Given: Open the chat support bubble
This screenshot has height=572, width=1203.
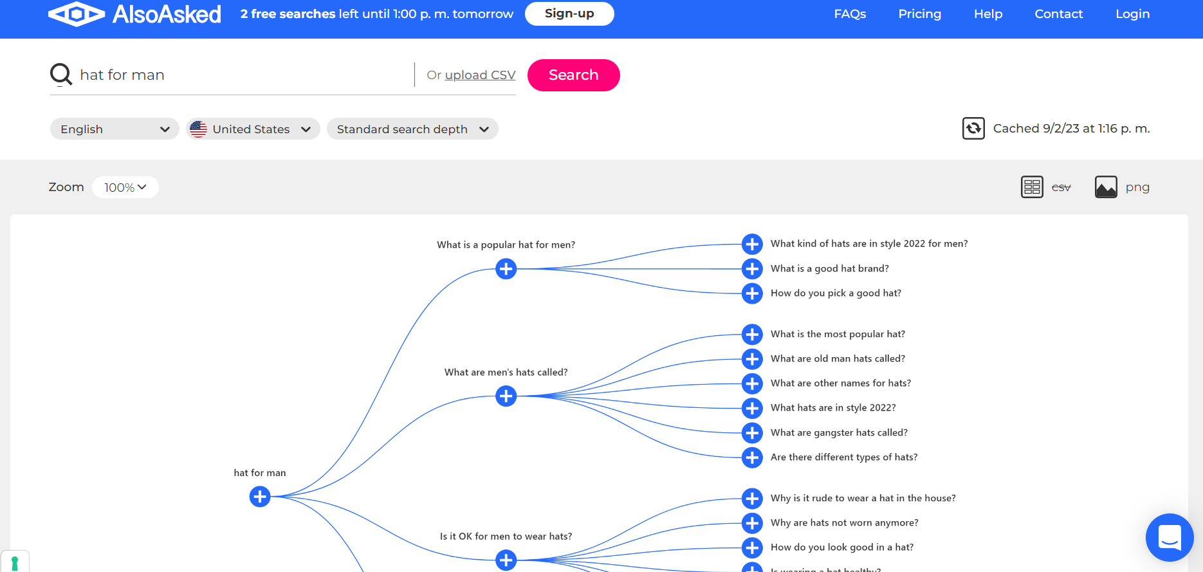Looking at the screenshot, I should [1170, 537].
